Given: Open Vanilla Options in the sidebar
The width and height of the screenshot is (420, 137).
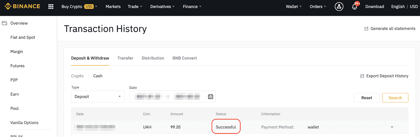Looking at the screenshot, I should click(x=24, y=123).
